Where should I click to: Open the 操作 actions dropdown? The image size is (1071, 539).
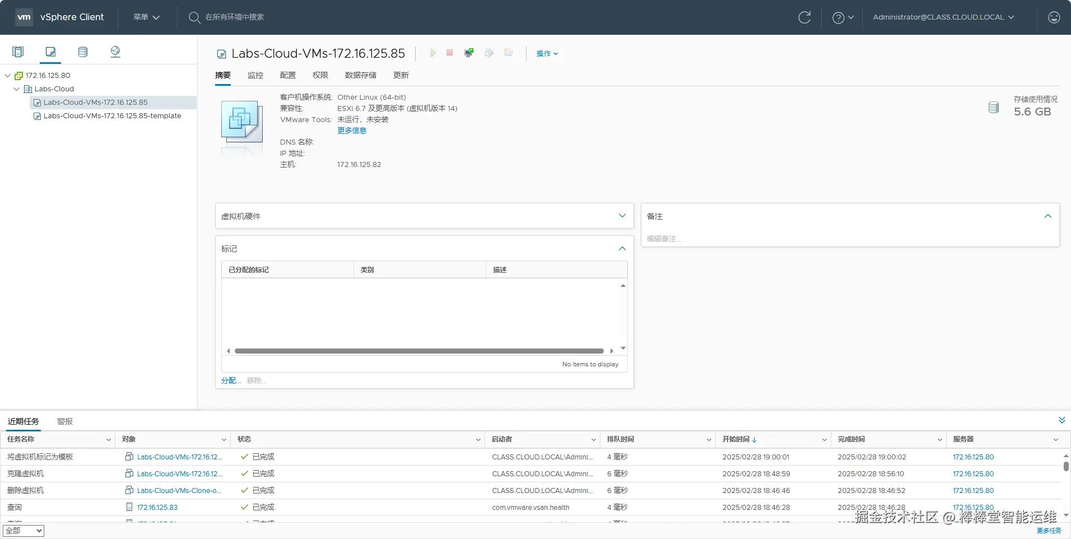547,53
